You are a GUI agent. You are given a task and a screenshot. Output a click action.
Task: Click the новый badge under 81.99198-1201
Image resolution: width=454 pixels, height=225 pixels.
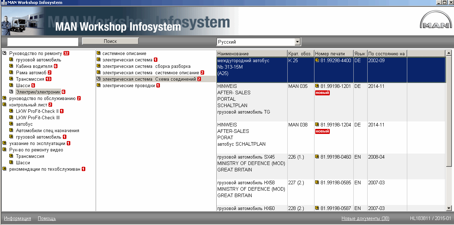coord(322,93)
